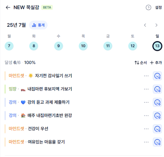Go to the next week

[156, 25]
